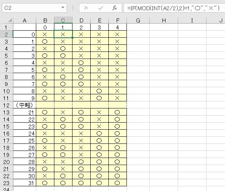The height and width of the screenshot is (191, 225).
Task: Click cell A16 containing 24
Action: 24,134
